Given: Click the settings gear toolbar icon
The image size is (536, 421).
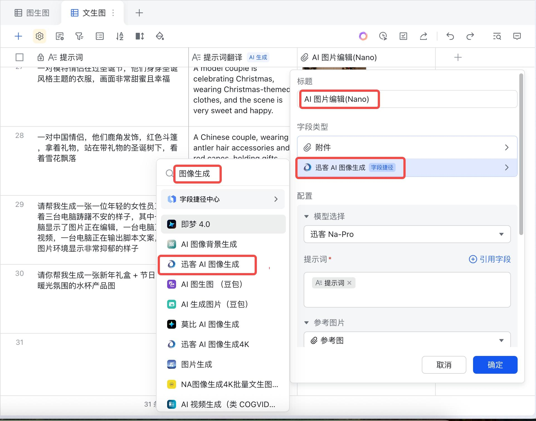Looking at the screenshot, I should tap(39, 36).
